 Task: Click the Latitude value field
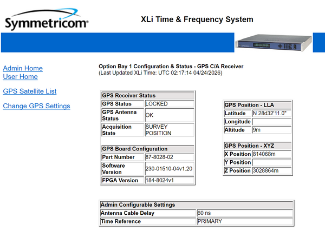pos(271,114)
